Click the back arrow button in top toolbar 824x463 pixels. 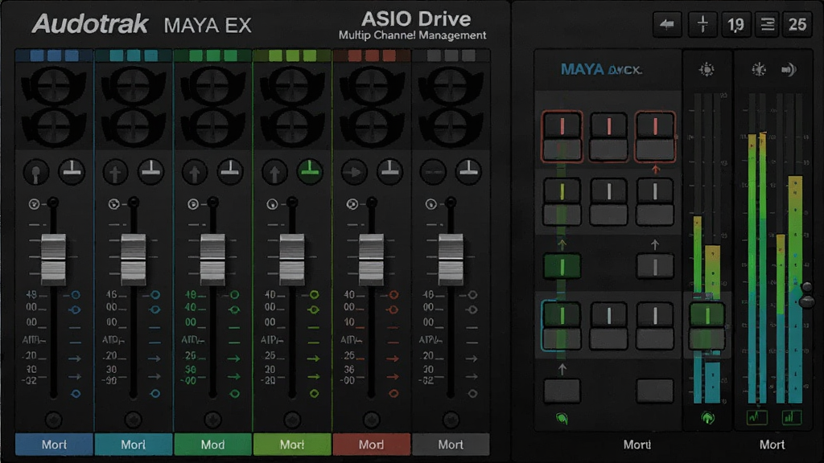(667, 24)
